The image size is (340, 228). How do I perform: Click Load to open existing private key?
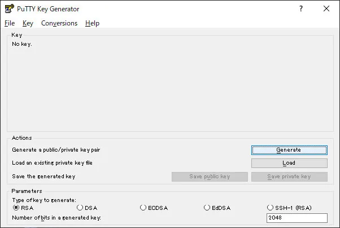coord(289,163)
